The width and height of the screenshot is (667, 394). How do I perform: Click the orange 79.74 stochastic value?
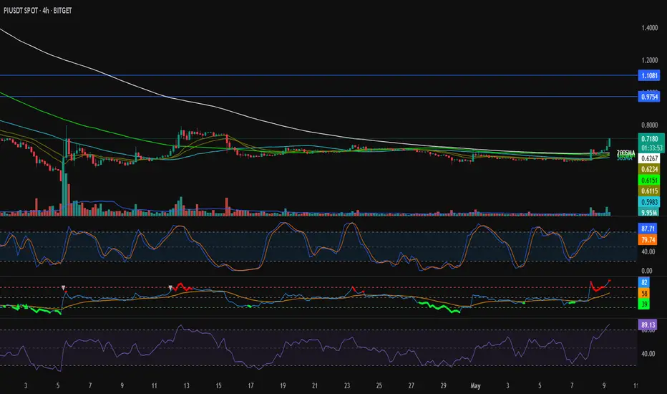[x=648, y=240]
